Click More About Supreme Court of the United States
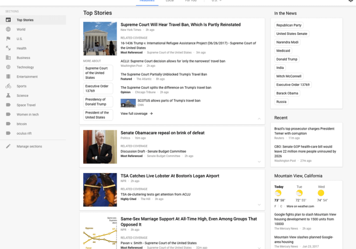 coord(98,73)
